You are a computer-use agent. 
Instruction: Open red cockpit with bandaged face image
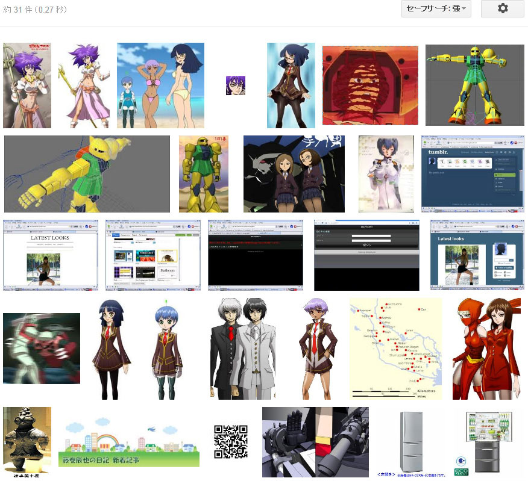pyautogui.click(x=371, y=85)
